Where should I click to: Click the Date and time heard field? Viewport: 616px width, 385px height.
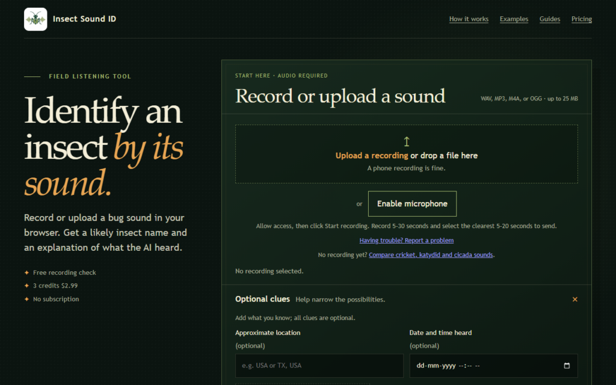(493, 365)
